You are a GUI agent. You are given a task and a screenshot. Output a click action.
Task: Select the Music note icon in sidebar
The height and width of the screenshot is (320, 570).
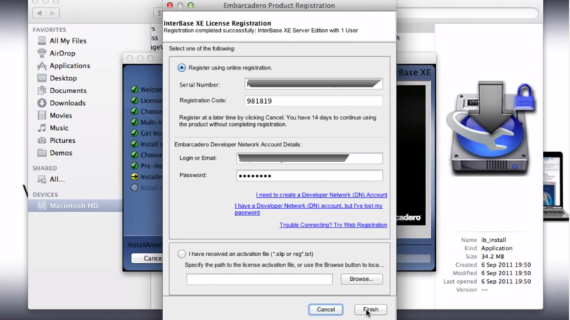[x=42, y=128]
